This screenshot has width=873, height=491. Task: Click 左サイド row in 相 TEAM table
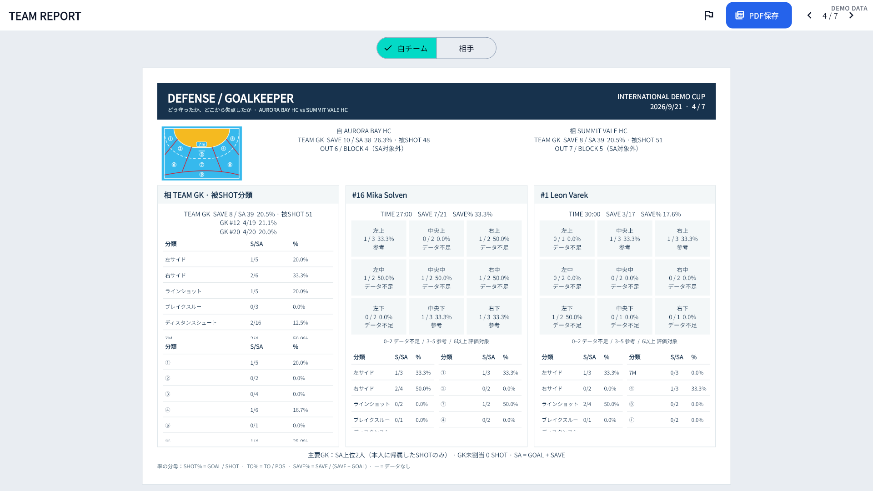[248, 260]
